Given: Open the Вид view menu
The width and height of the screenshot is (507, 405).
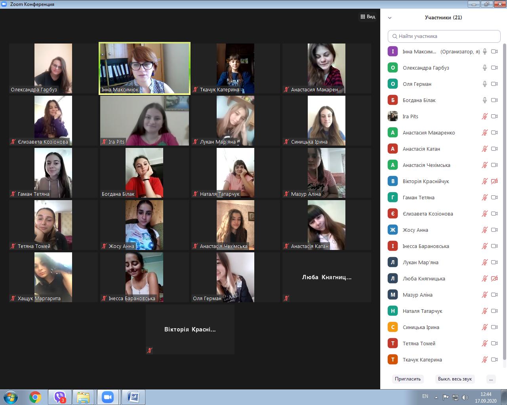Looking at the screenshot, I should tap(368, 17).
